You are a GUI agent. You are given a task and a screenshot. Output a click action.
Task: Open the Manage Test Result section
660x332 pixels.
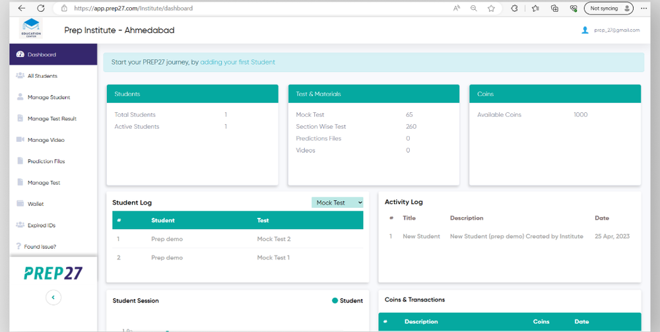53,119
